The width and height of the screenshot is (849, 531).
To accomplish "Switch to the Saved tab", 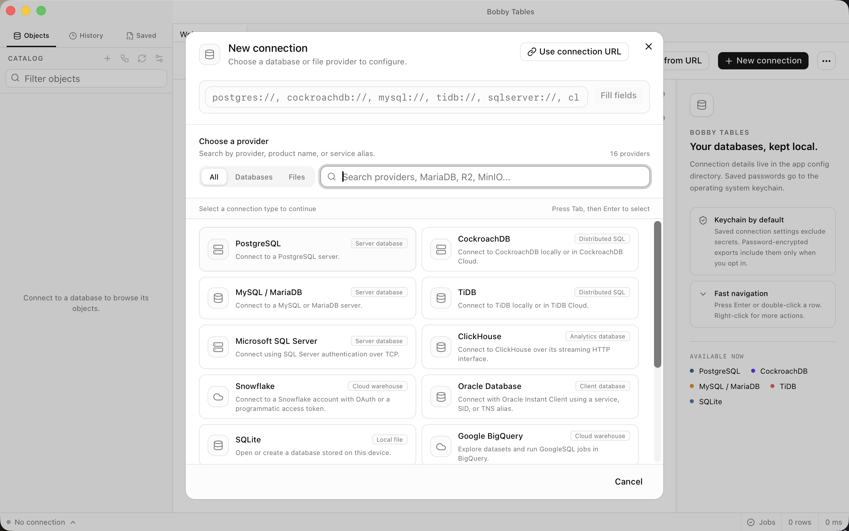I will coord(141,36).
